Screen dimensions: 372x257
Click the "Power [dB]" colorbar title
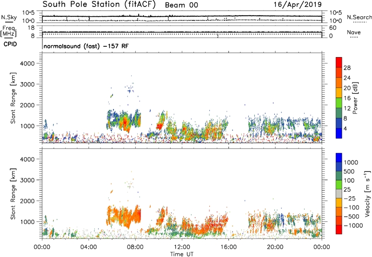355,98
